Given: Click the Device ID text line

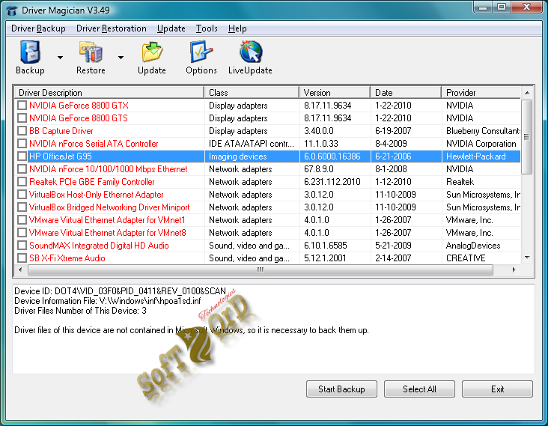Looking at the screenshot, I should [121, 291].
